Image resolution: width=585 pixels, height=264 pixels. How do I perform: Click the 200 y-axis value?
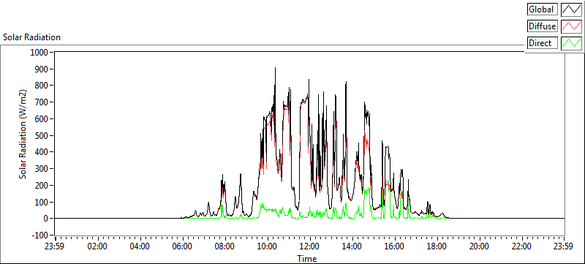[42, 185]
